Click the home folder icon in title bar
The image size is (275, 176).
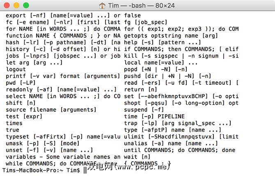tap(103, 5)
